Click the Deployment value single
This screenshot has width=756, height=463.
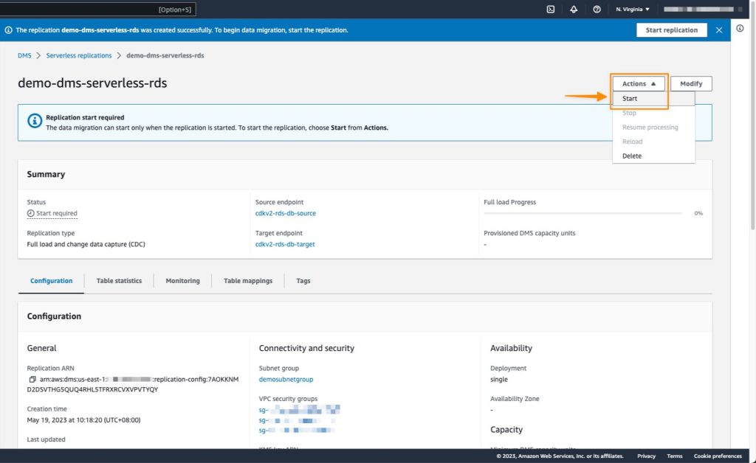(x=499, y=379)
